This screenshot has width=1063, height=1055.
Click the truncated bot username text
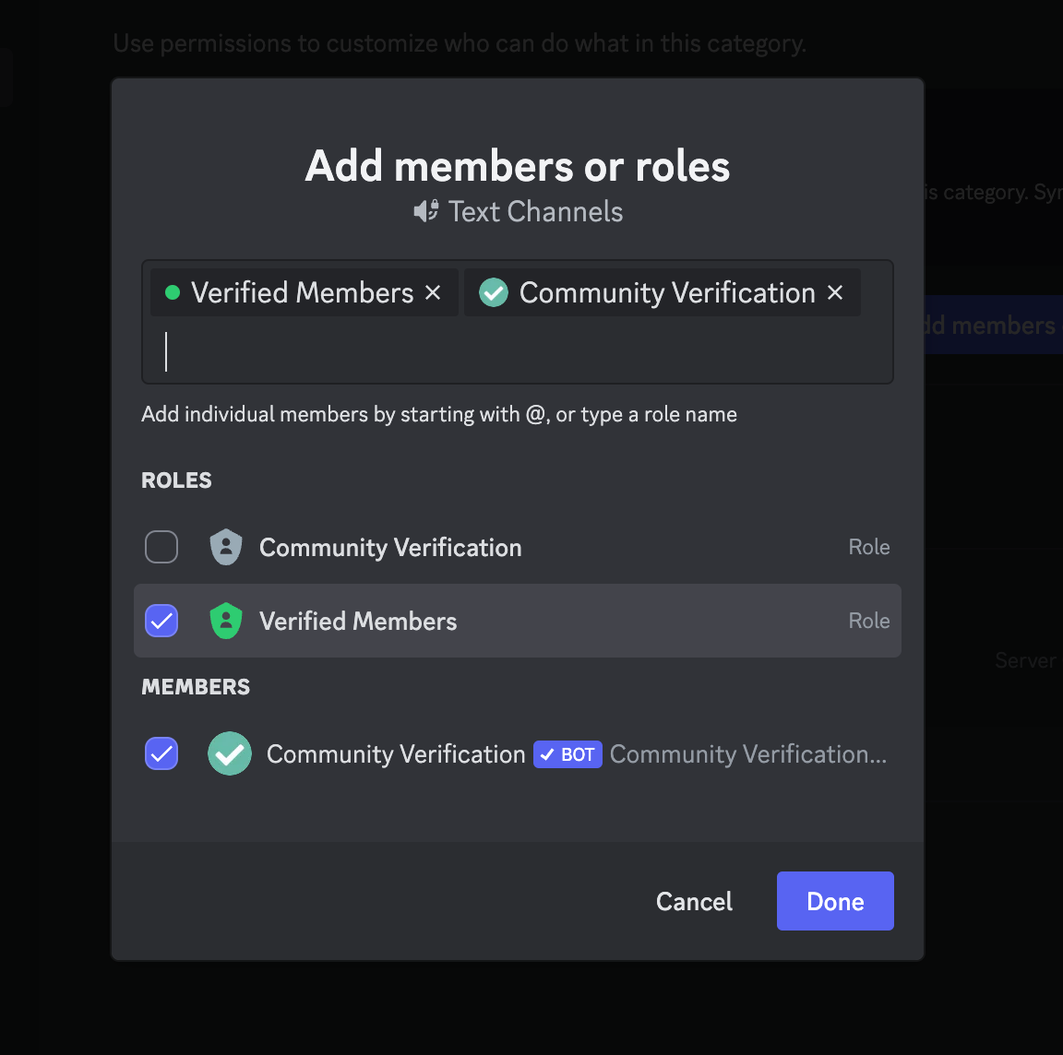coord(747,754)
